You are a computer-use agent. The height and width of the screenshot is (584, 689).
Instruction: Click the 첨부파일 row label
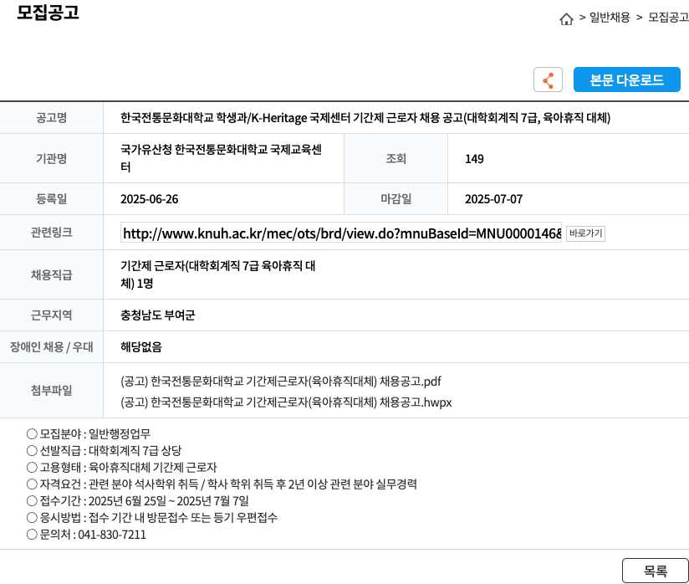tap(51, 390)
